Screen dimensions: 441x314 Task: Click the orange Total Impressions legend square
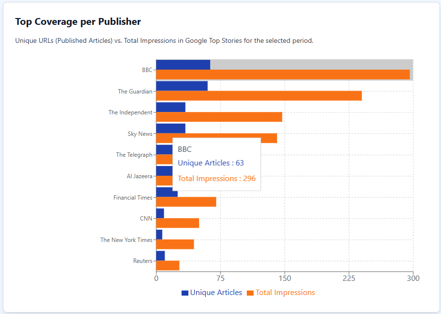coord(250,293)
